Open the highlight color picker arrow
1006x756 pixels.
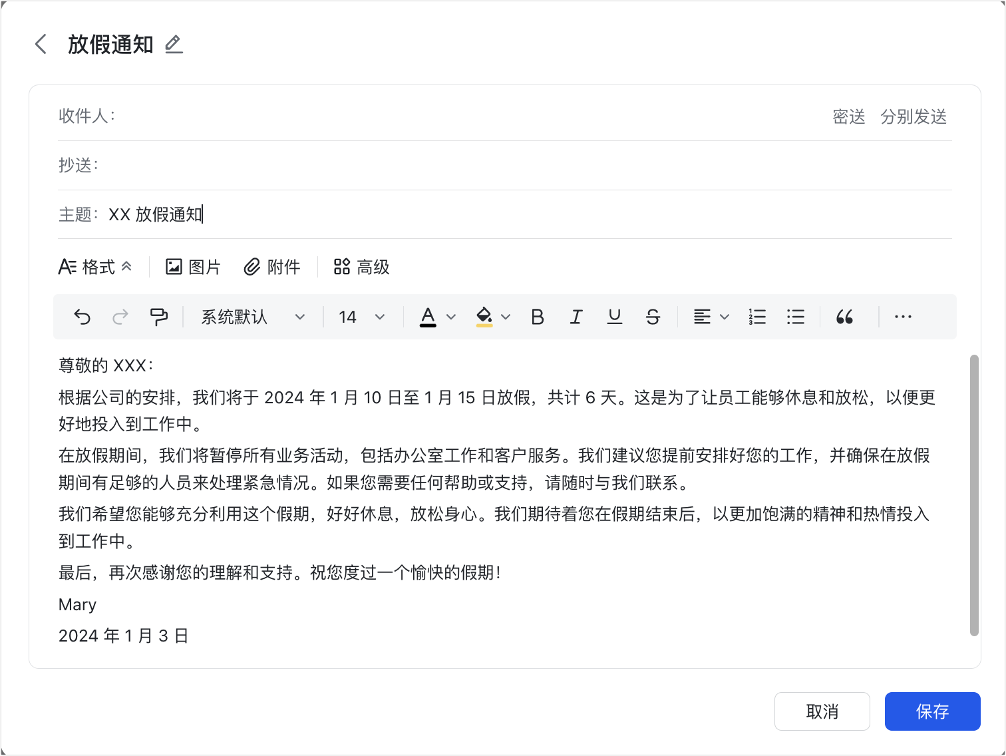pos(506,317)
